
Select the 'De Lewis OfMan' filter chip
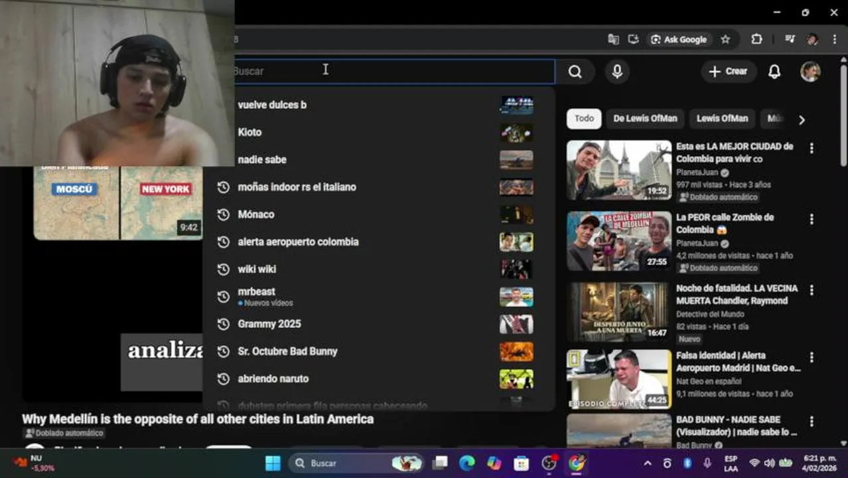(x=645, y=118)
